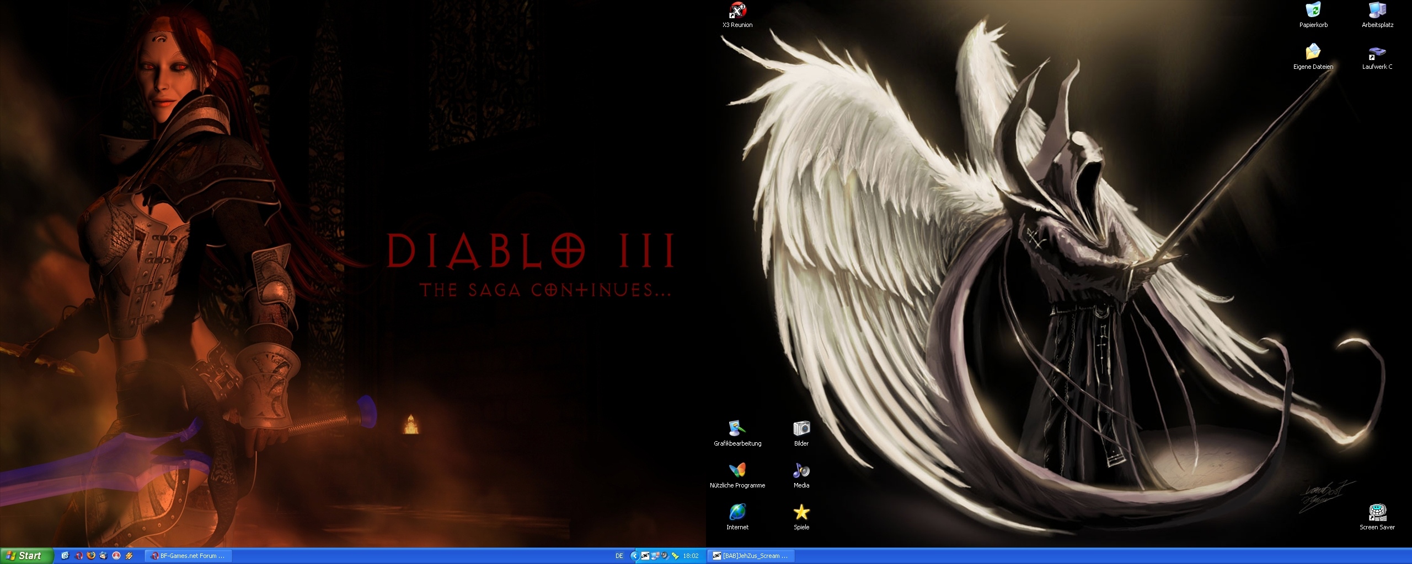Launch the Screen Saver desktop shortcut
Viewport: 1412px width, 564px height.
click(1377, 518)
